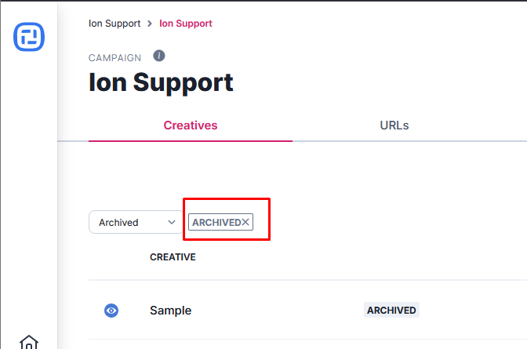Sort by the CREATIVE column header
The height and width of the screenshot is (349, 527).
[173, 257]
